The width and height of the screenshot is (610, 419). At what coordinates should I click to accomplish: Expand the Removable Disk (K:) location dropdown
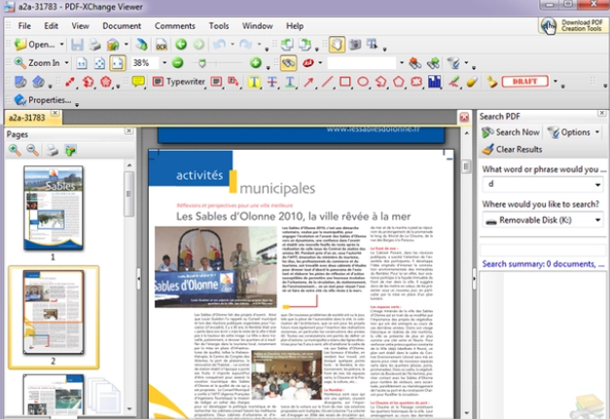click(597, 221)
